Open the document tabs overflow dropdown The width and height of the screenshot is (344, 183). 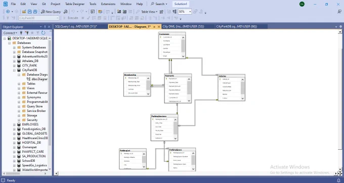pyautogui.click(x=336, y=27)
